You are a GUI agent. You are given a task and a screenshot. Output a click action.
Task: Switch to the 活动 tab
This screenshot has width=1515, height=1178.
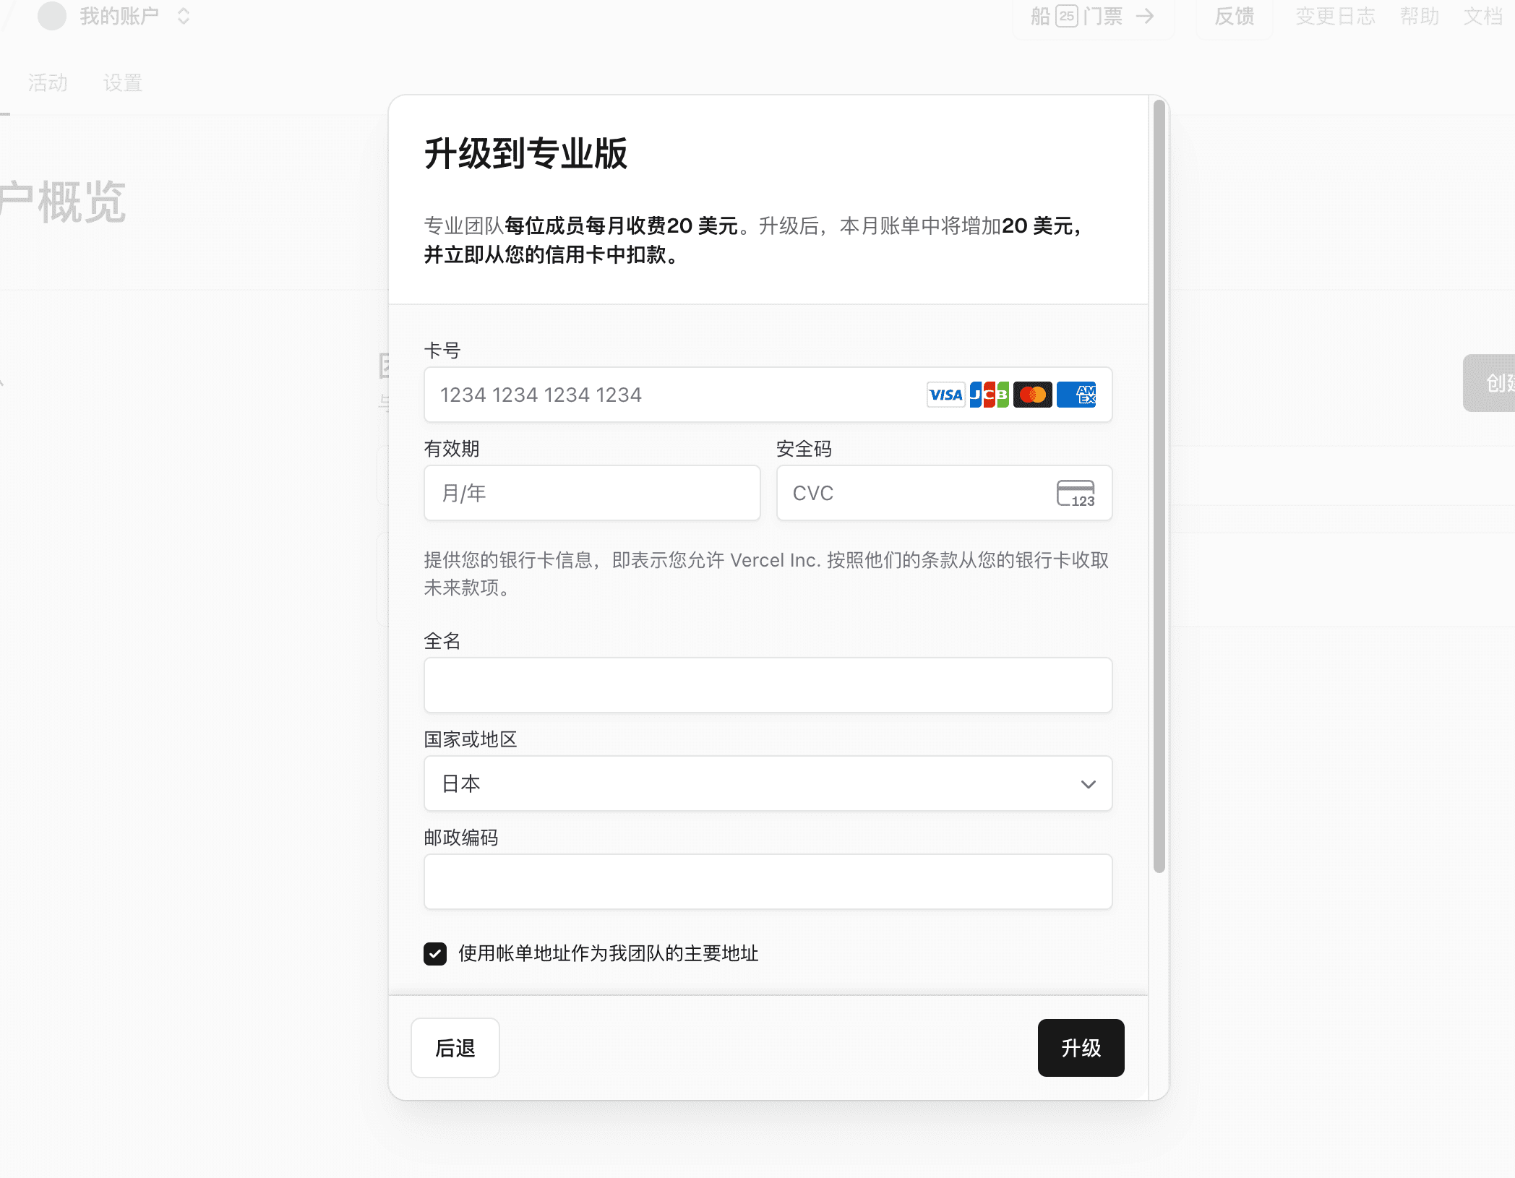[48, 83]
